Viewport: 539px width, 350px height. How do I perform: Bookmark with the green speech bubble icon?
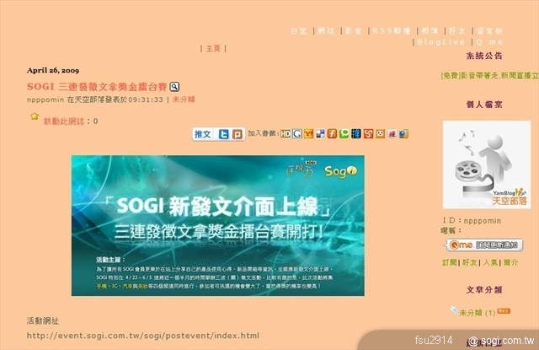(x=344, y=133)
